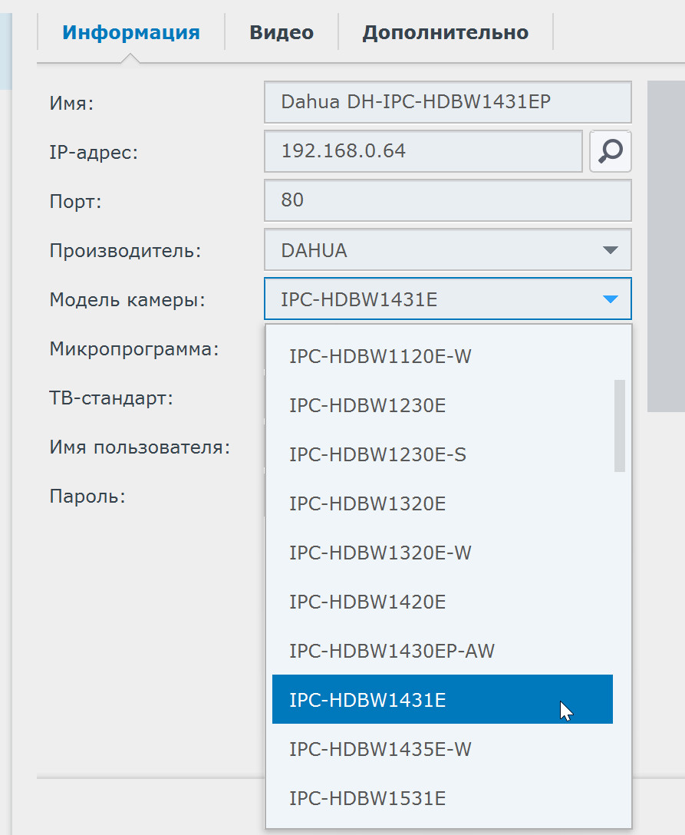Click the model list scrollbar thumb
This screenshot has height=835, width=685.
click(620, 425)
